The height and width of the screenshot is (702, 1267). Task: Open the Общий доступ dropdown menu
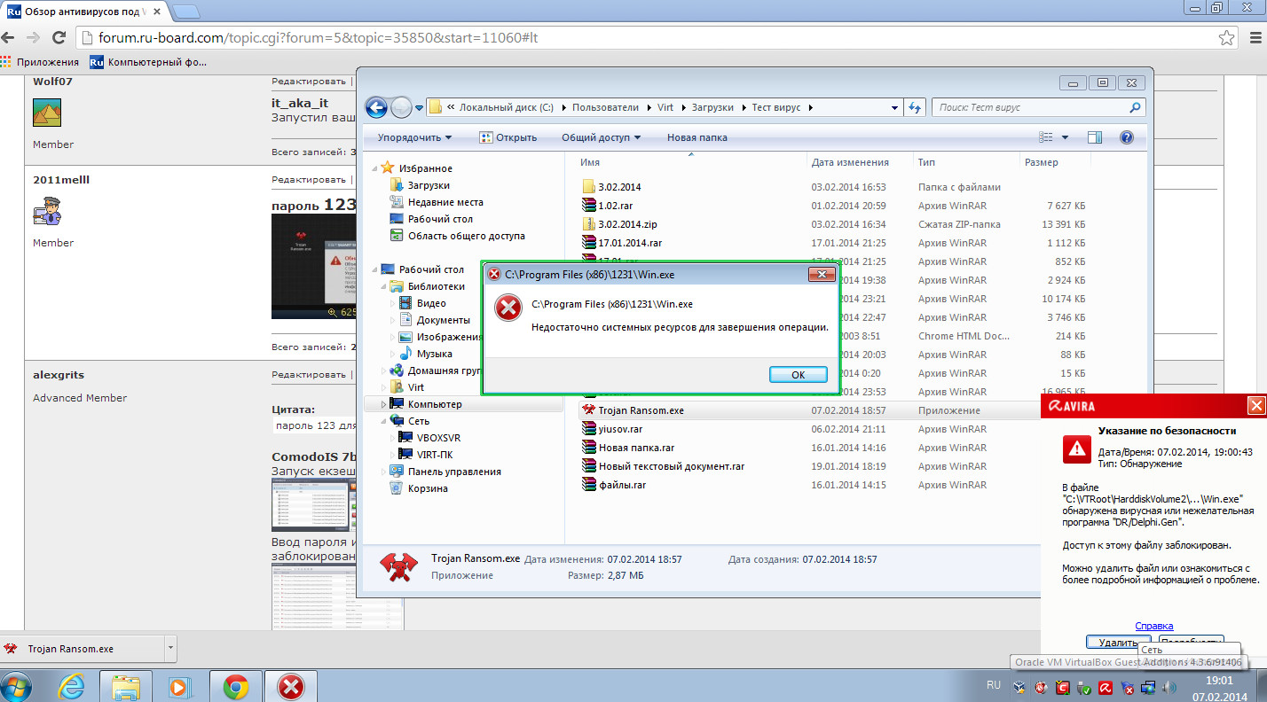pyautogui.click(x=601, y=137)
